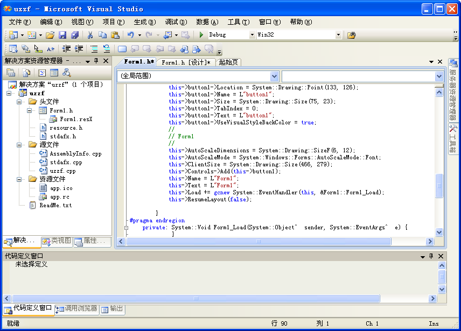Viewport: 461px width, 331px height.
Task: Click the Add New Item toolbar icon
Action: click(31, 35)
